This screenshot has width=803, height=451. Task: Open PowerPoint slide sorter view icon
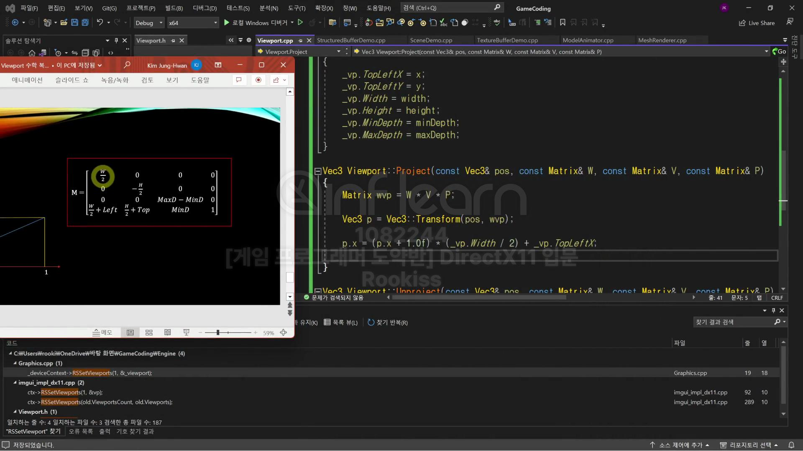[x=149, y=332]
